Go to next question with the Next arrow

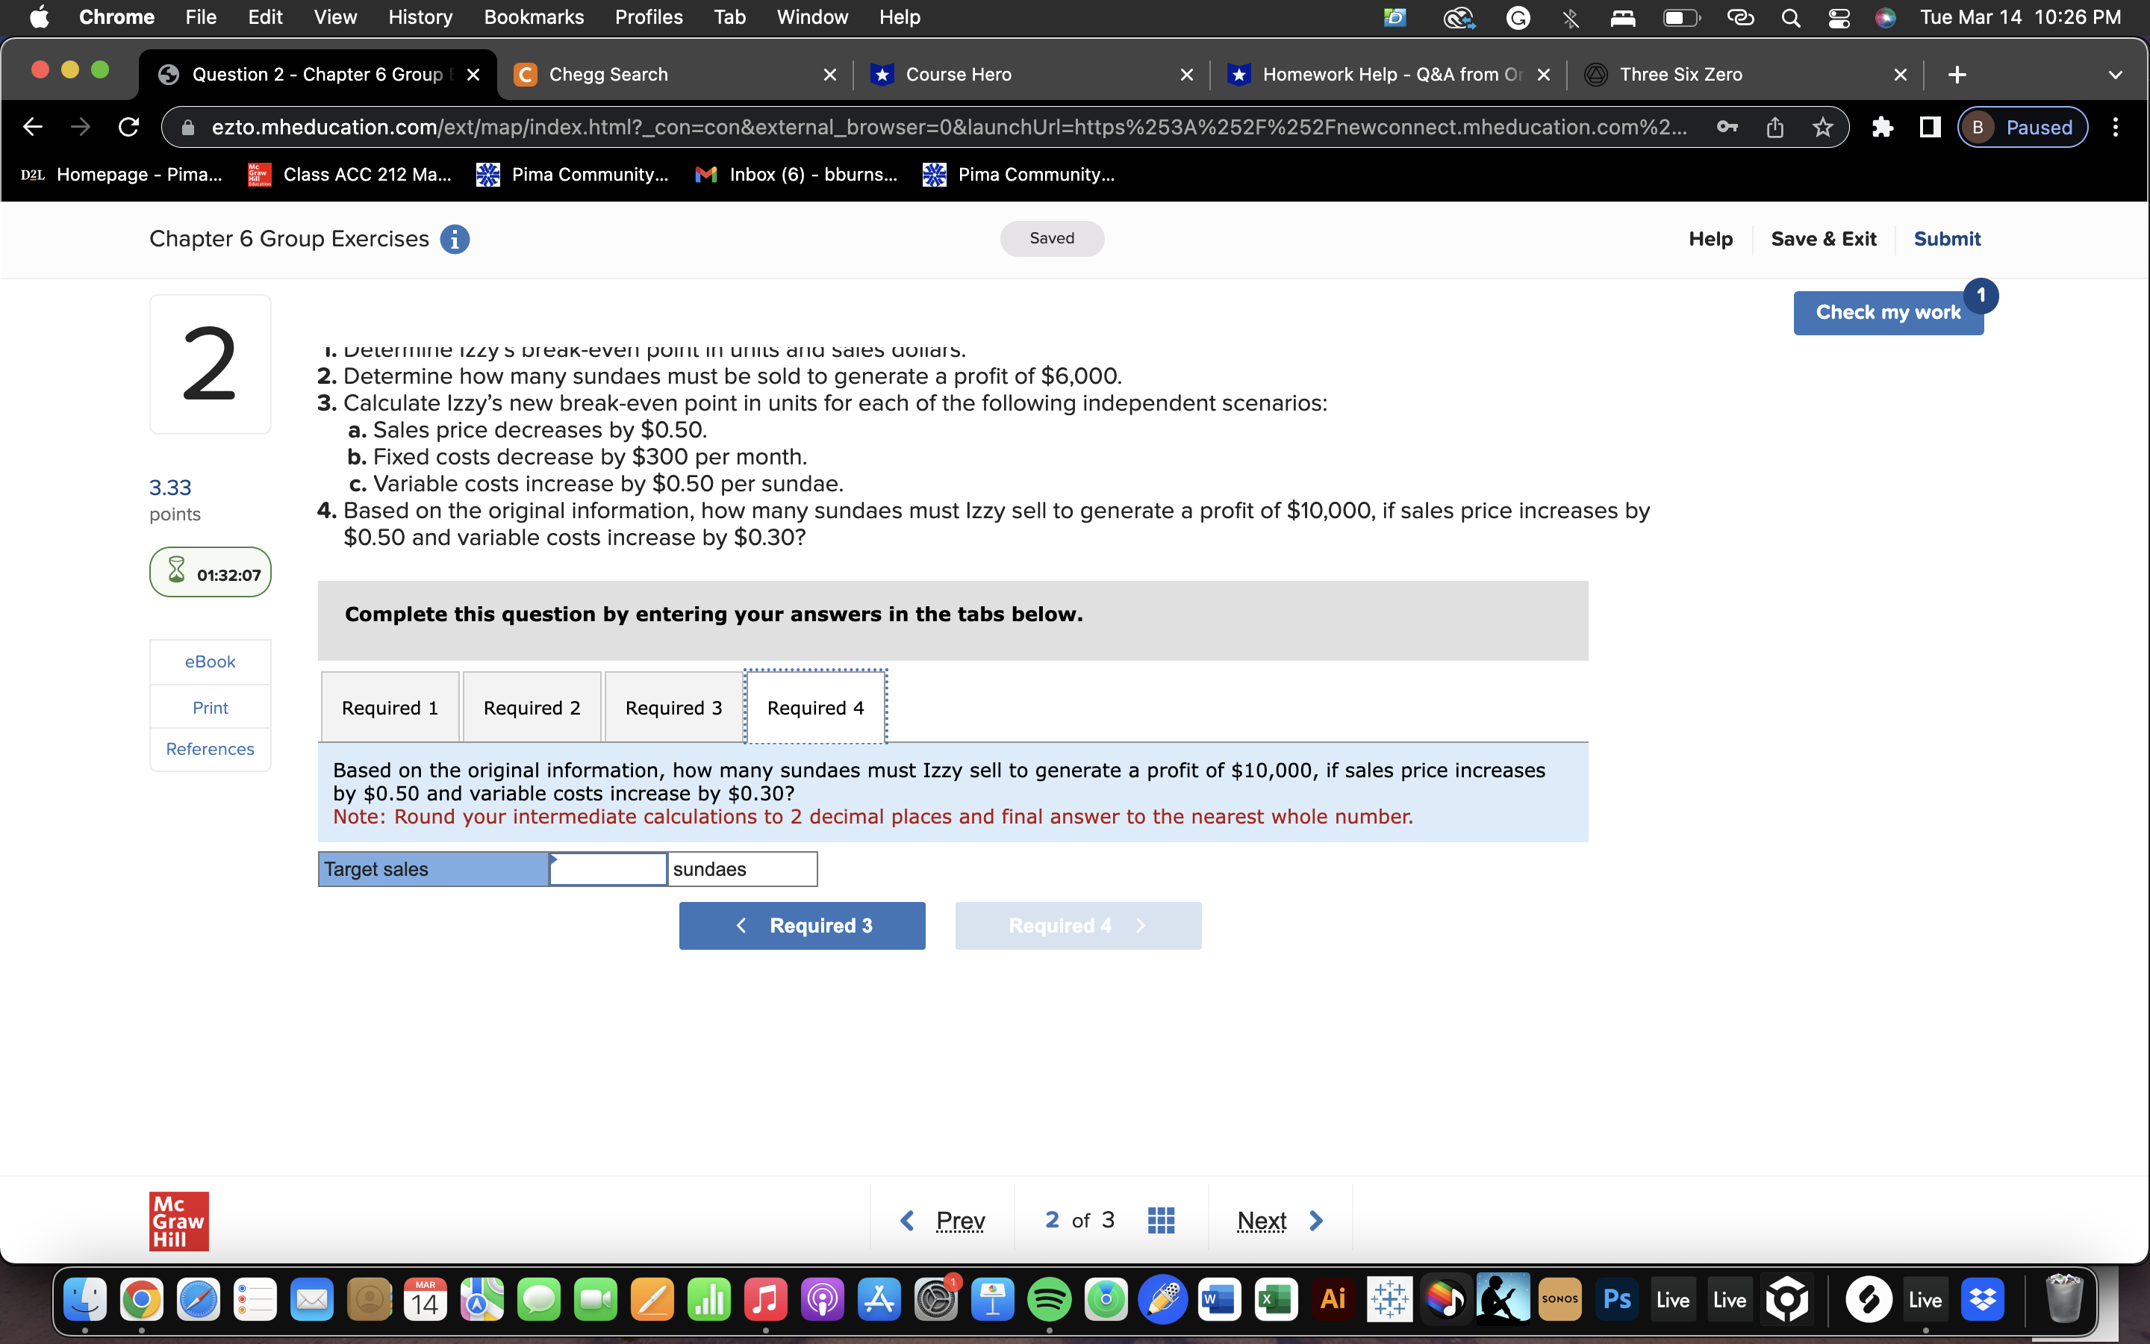point(1316,1221)
